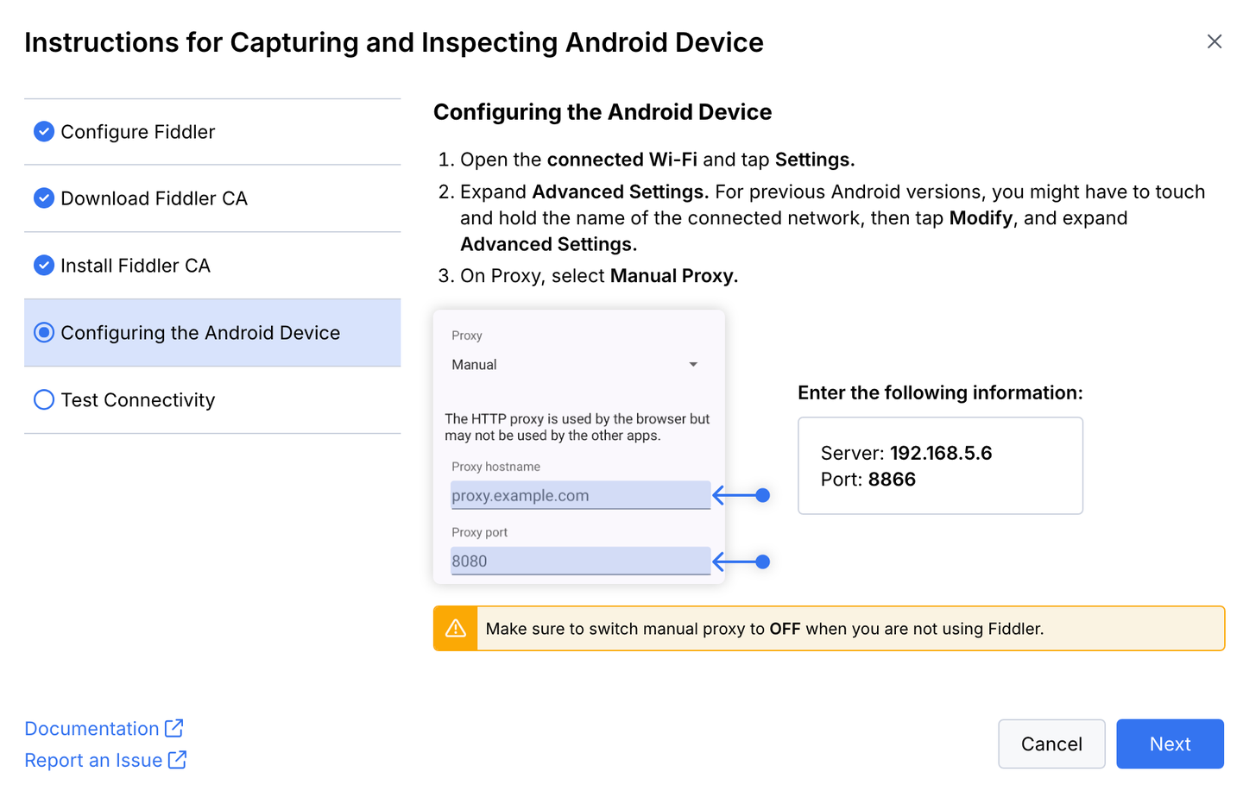Click the Configure Fiddler completed checkmark icon
1243x797 pixels.
point(44,131)
